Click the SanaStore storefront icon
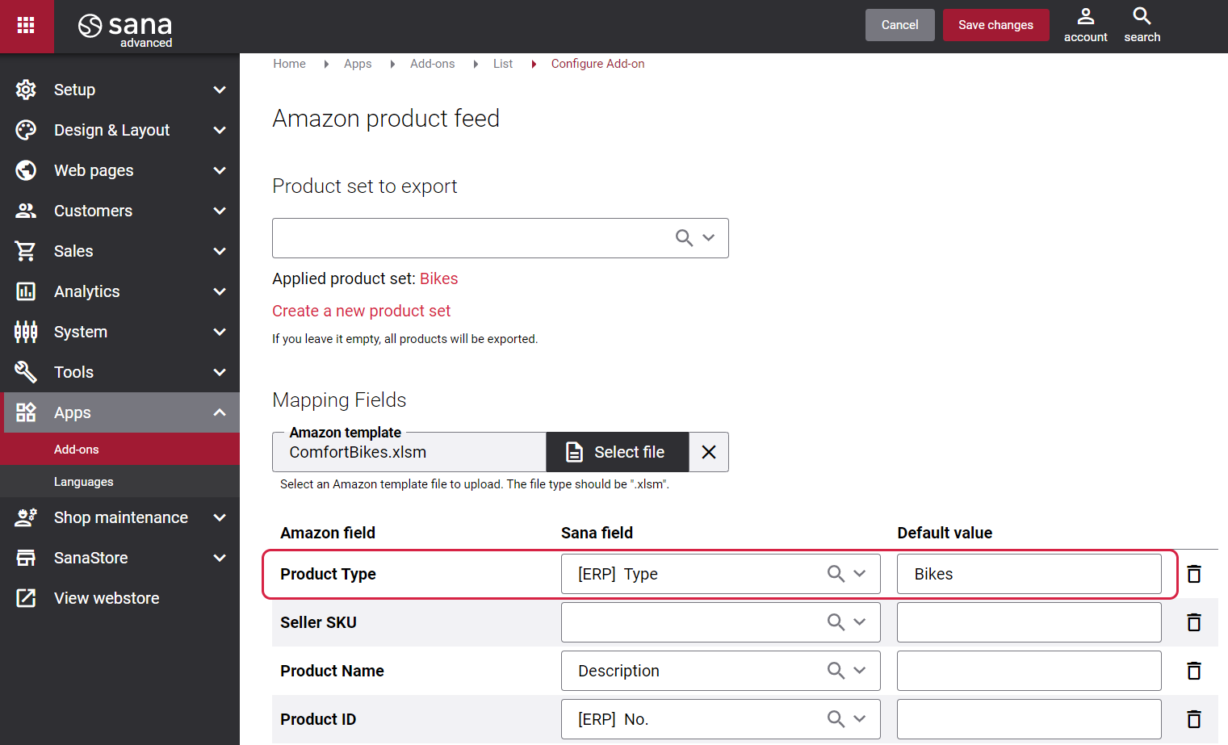Image resolution: width=1228 pixels, height=745 pixels. 26,558
